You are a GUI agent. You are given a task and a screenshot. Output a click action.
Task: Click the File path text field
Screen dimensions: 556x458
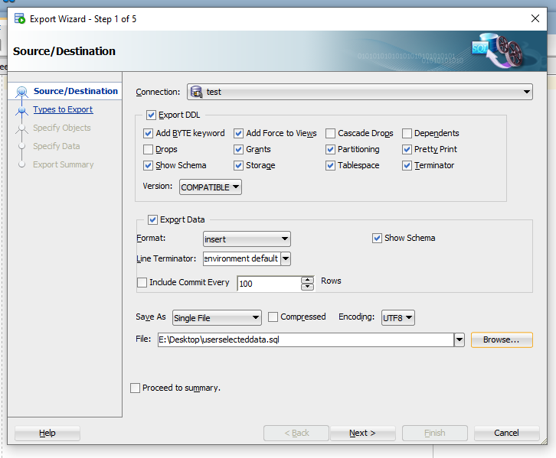306,339
